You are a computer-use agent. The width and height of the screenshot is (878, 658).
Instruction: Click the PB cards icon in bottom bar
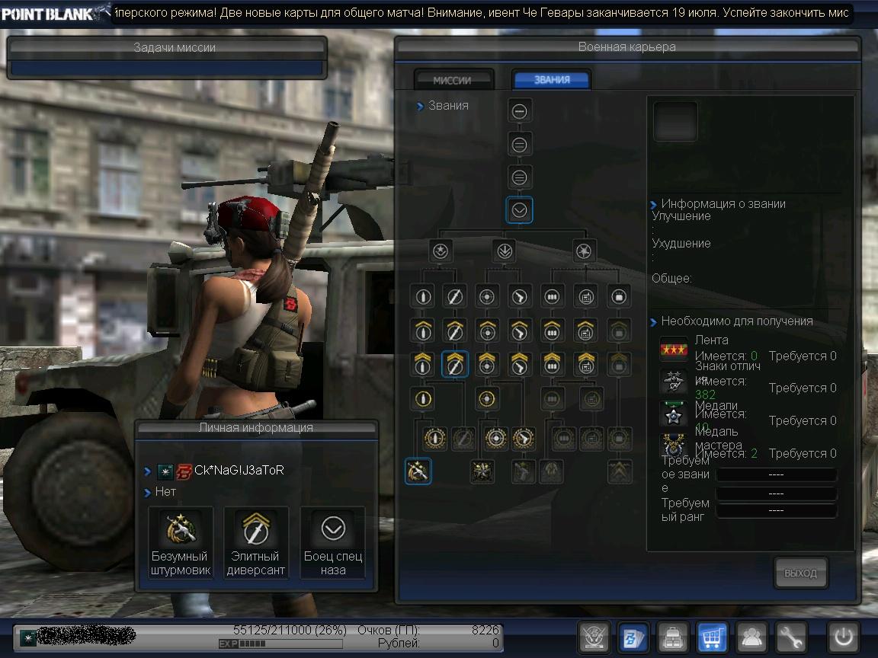pos(633,637)
